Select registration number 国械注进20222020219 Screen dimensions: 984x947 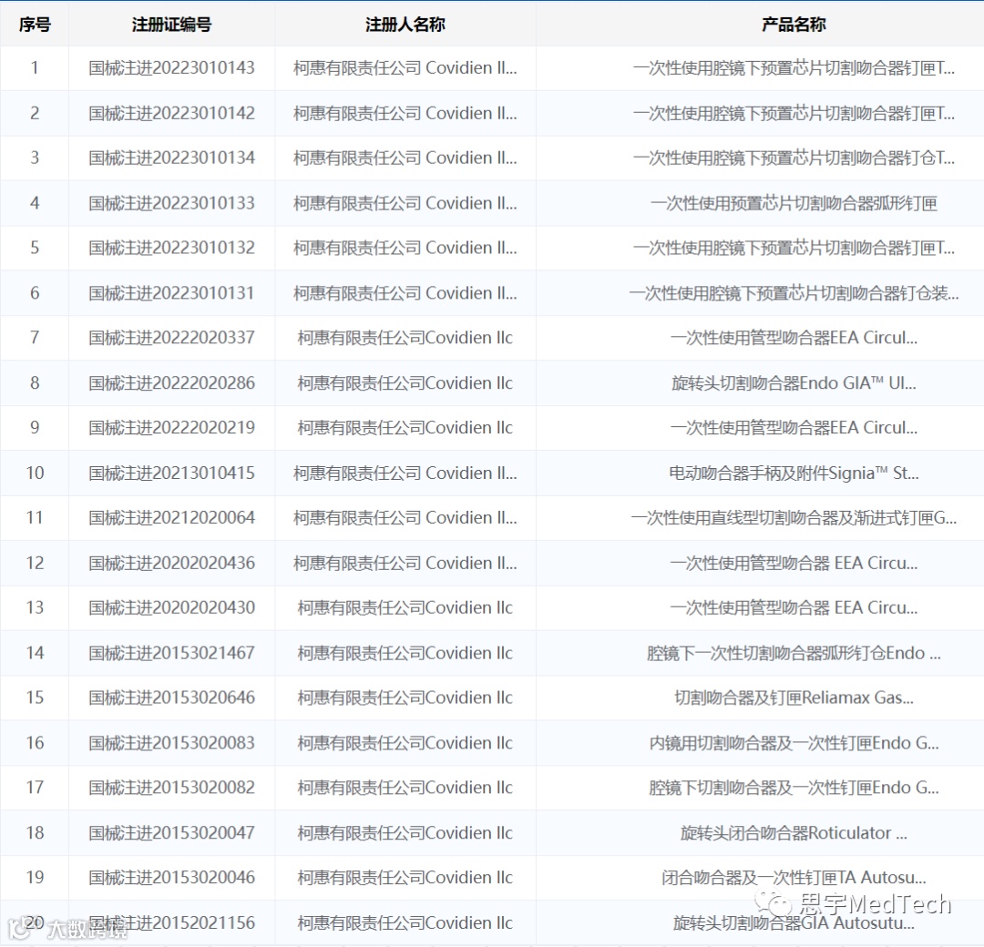171,428
